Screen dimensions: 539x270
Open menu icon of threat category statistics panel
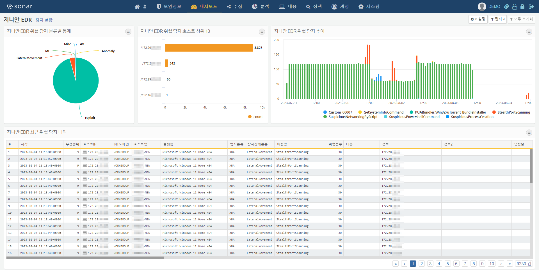128,32
